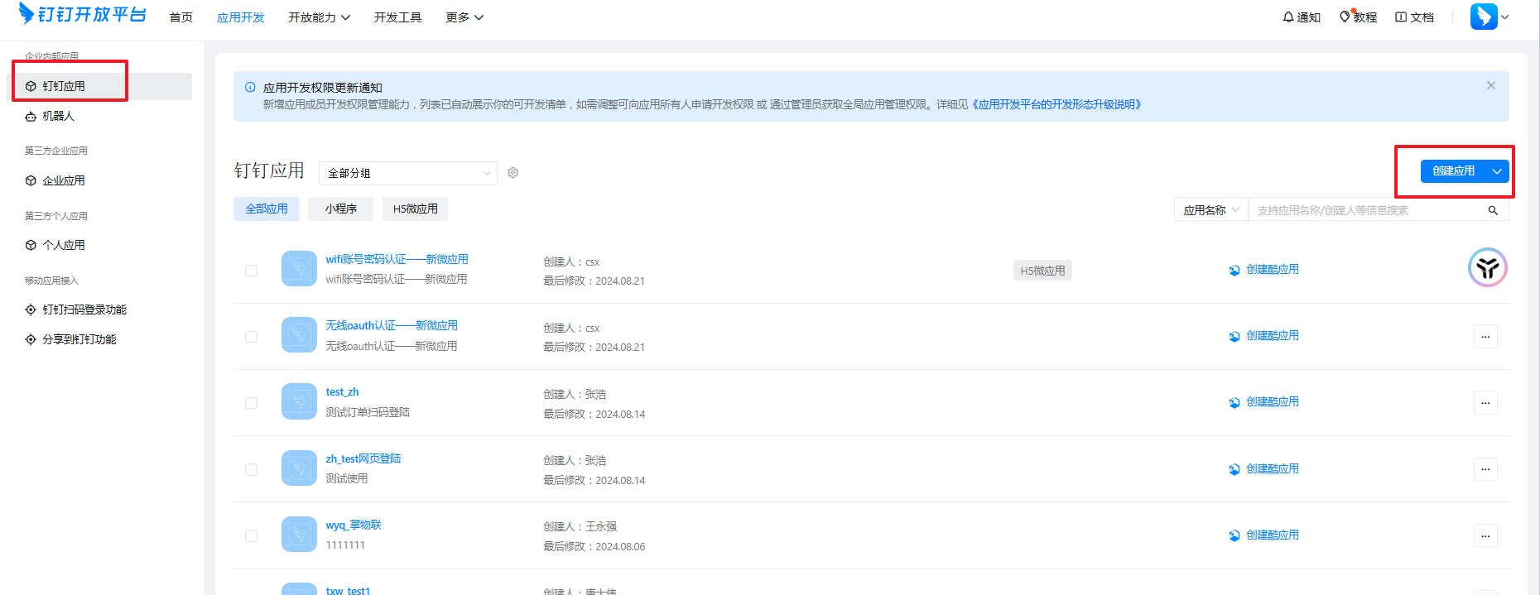Open the tutorial lightbulb icon
The width and height of the screenshot is (1540, 595).
point(1345,17)
